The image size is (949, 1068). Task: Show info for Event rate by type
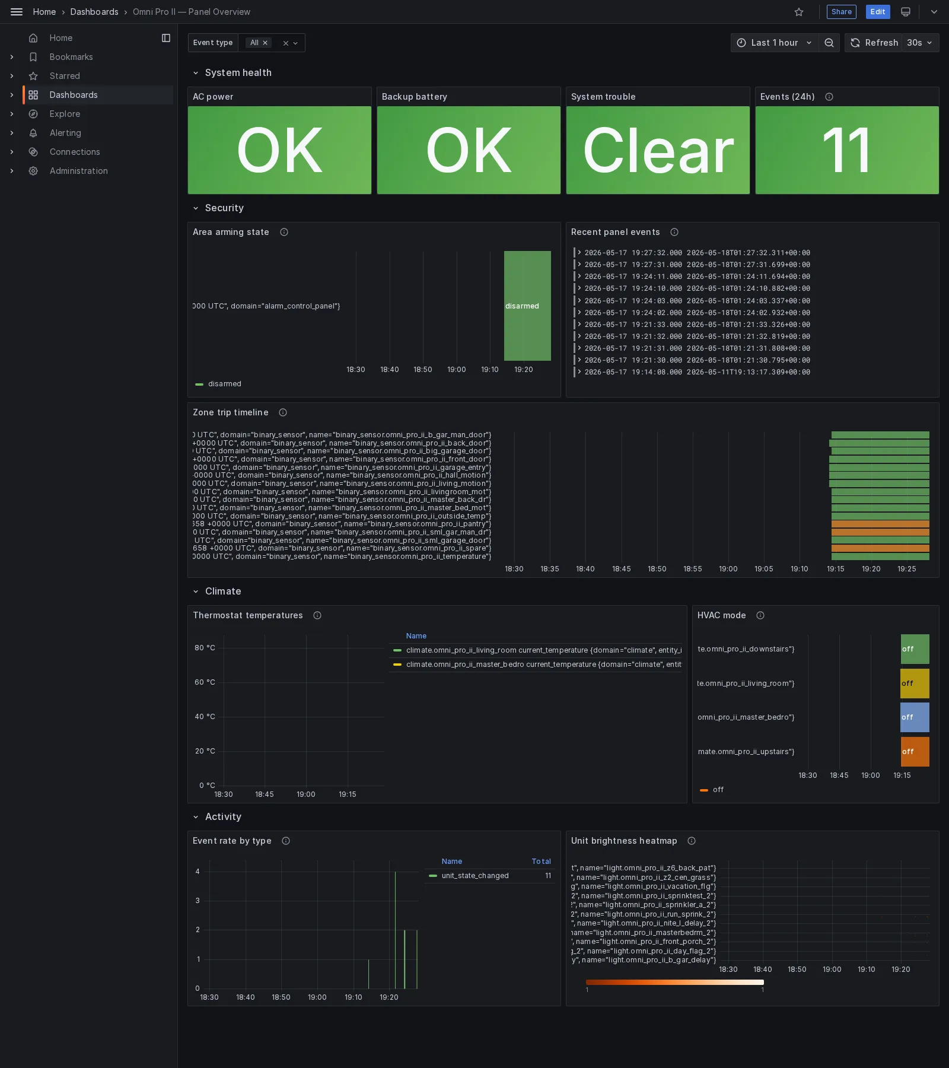tap(286, 841)
